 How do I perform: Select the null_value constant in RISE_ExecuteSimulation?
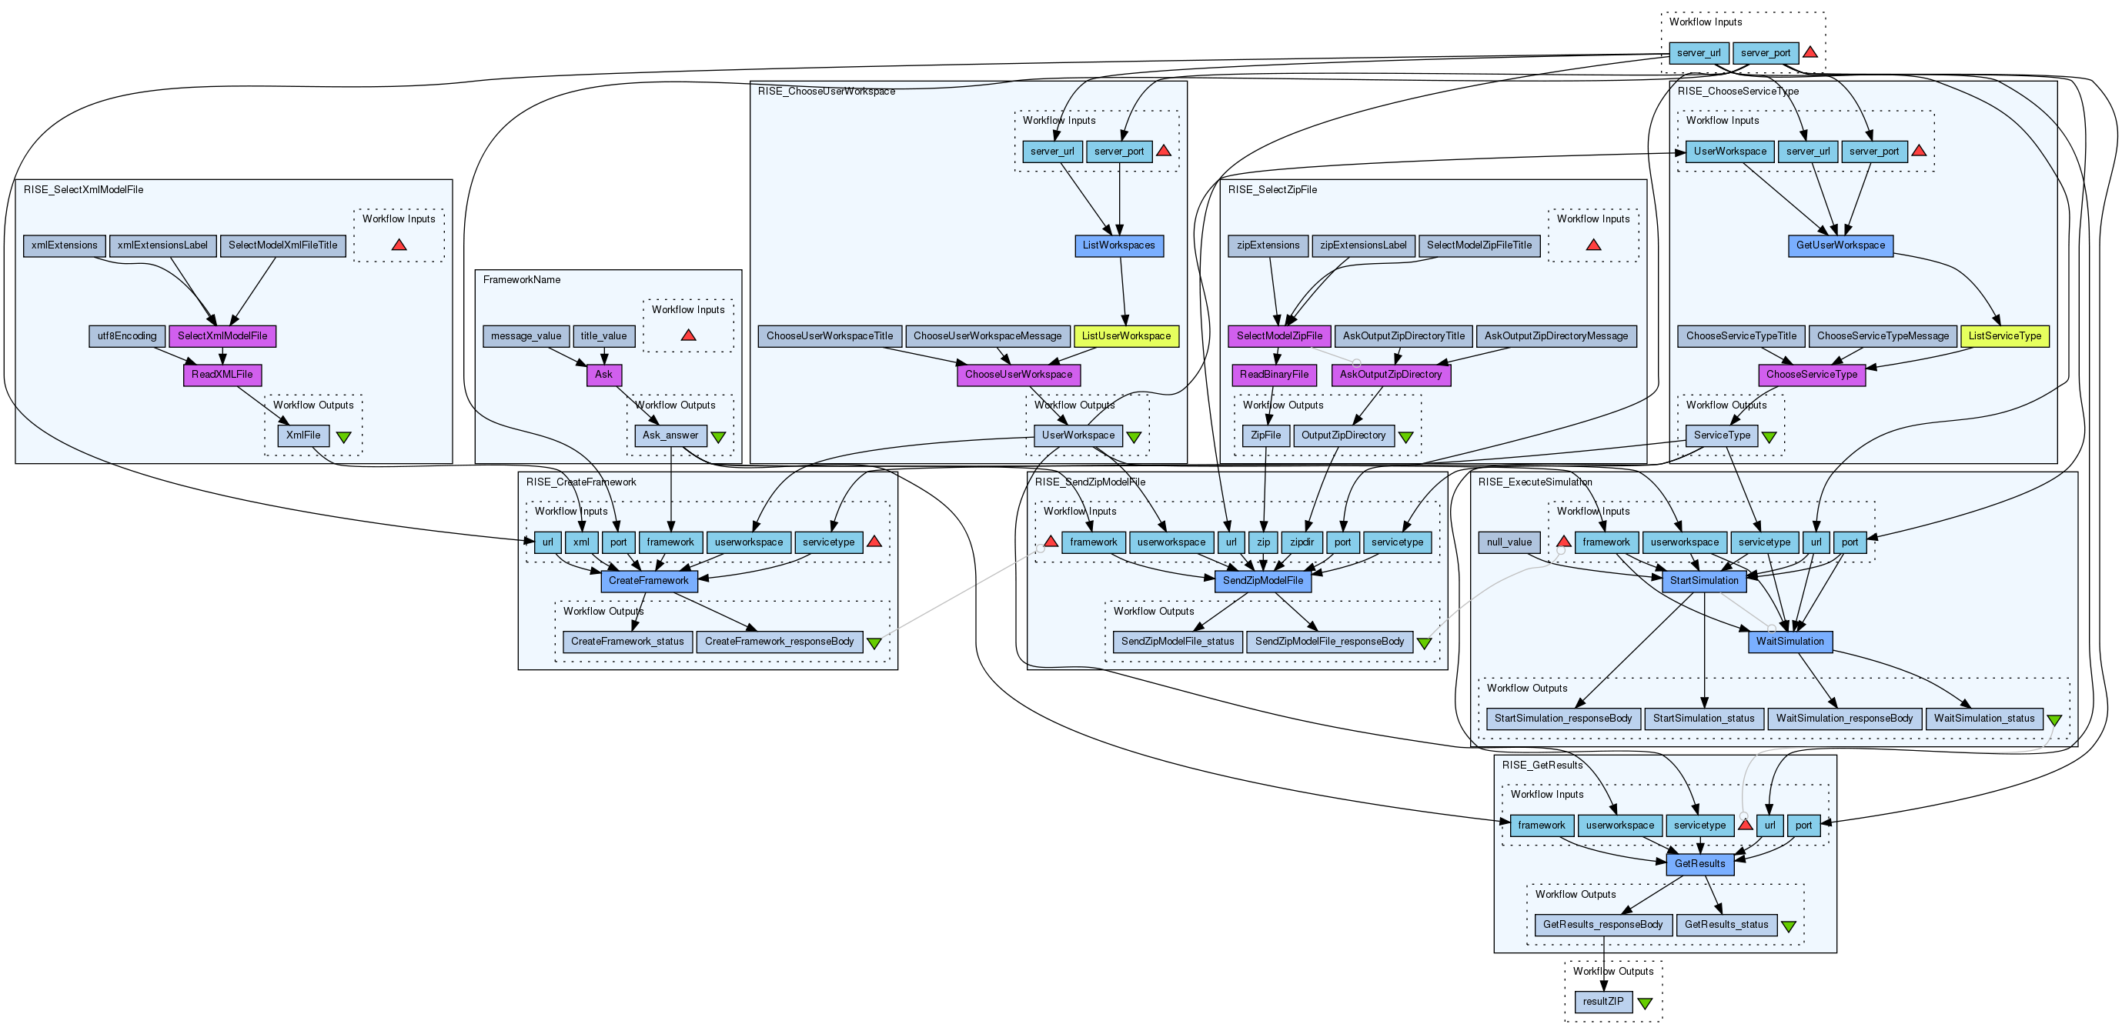1509,542
